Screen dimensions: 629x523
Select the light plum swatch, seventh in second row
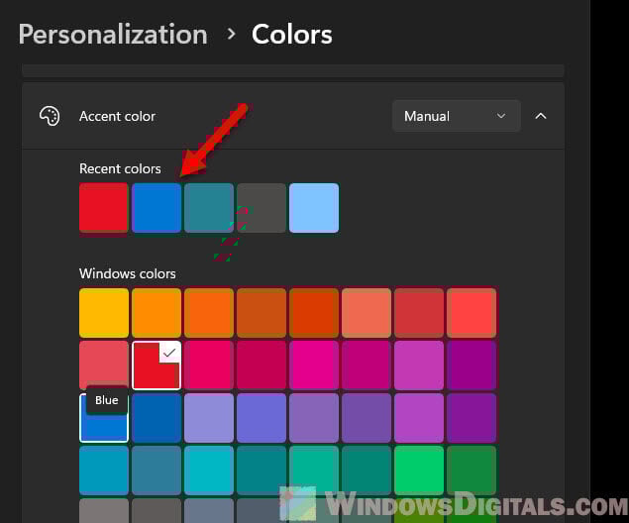(419, 366)
